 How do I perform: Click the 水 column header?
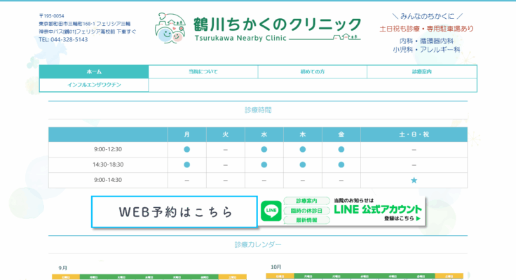(x=264, y=134)
